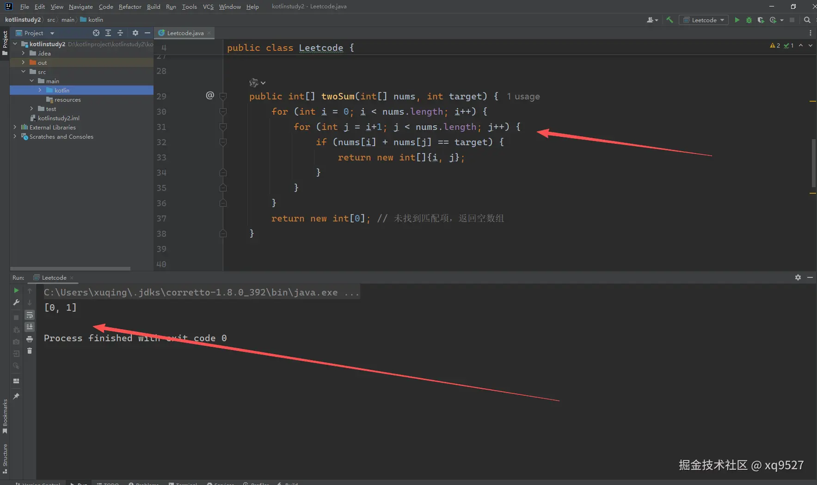817x485 pixels.
Task: Select opened file via Project panel crosshair icon
Action: [96, 33]
